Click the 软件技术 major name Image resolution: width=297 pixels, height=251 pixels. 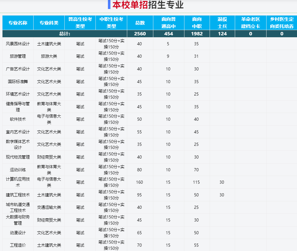coord(18,119)
